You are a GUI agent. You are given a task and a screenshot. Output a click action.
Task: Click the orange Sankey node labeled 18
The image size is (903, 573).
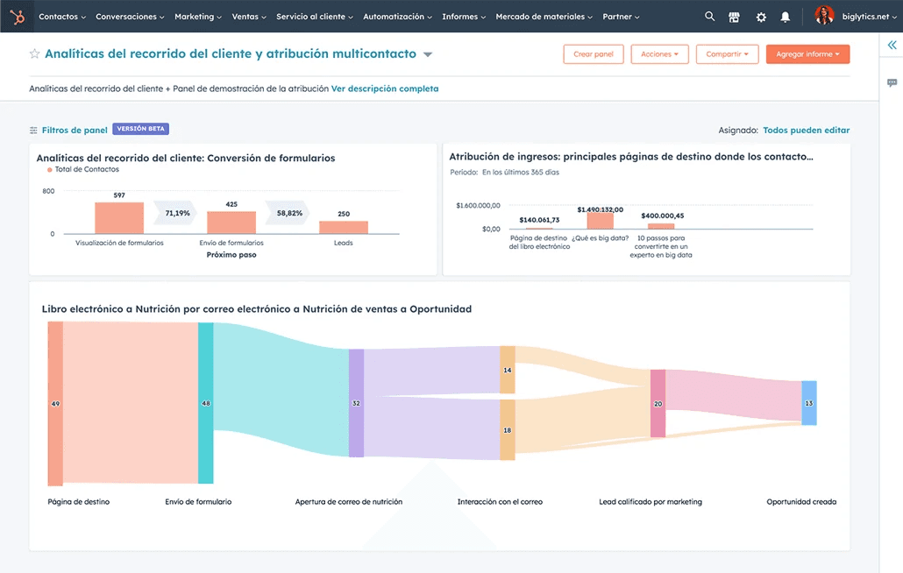click(508, 430)
